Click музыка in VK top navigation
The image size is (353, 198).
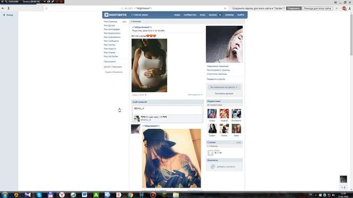pyautogui.click(x=212, y=15)
